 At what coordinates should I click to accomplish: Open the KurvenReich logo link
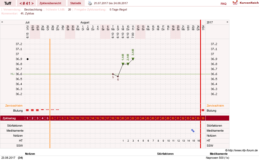coord(245,3)
